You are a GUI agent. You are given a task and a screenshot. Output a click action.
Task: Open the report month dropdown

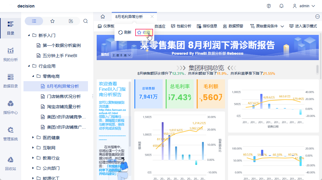[x=122, y=55]
